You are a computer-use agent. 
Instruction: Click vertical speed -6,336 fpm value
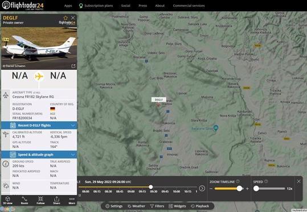[x=59, y=136]
